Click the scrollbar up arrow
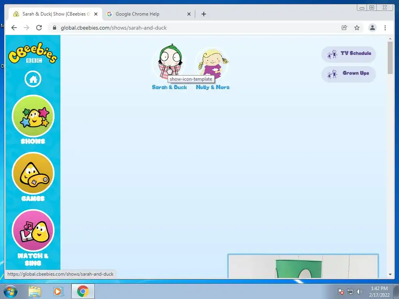The width and height of the screenshot is (399, 299). (390, 39)
